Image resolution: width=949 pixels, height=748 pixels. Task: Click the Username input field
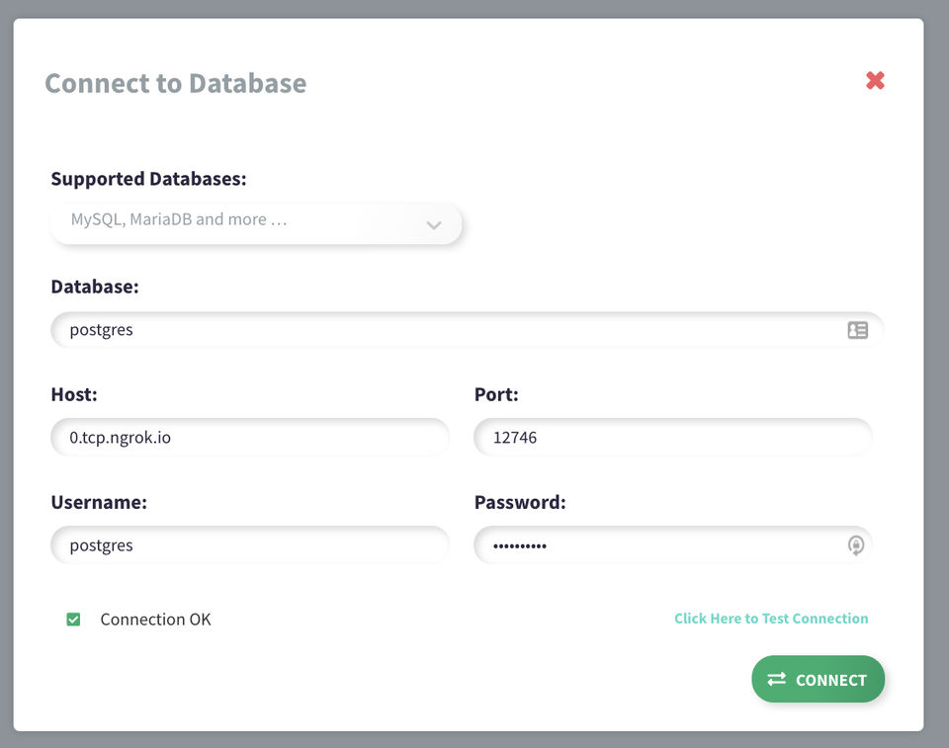(x=249, y=545)
